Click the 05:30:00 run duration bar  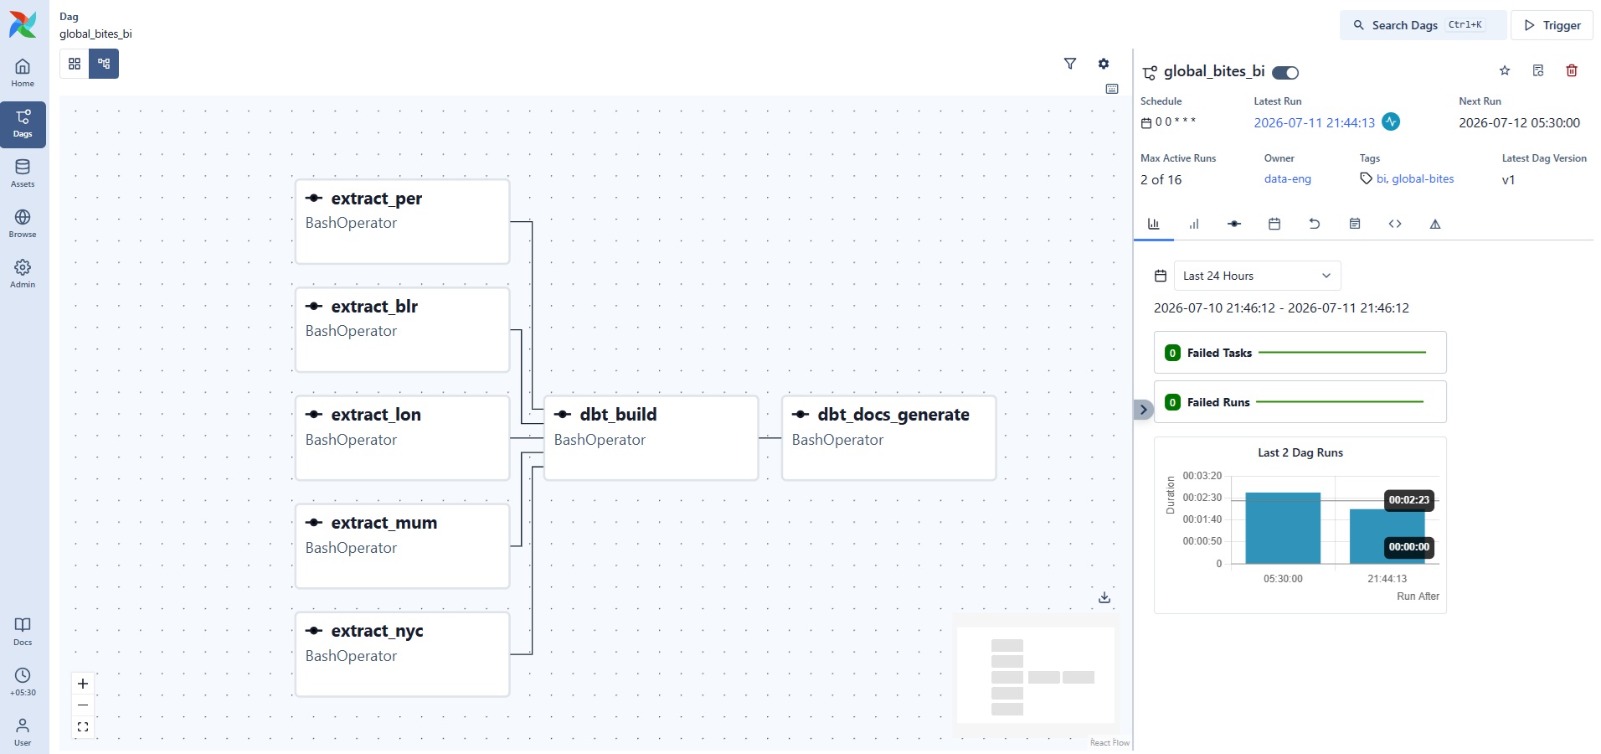click(1283, 528)
